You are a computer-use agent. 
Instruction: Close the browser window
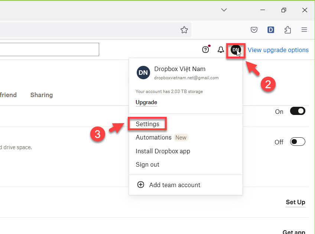pyautogui.click(x=305, y=10)
